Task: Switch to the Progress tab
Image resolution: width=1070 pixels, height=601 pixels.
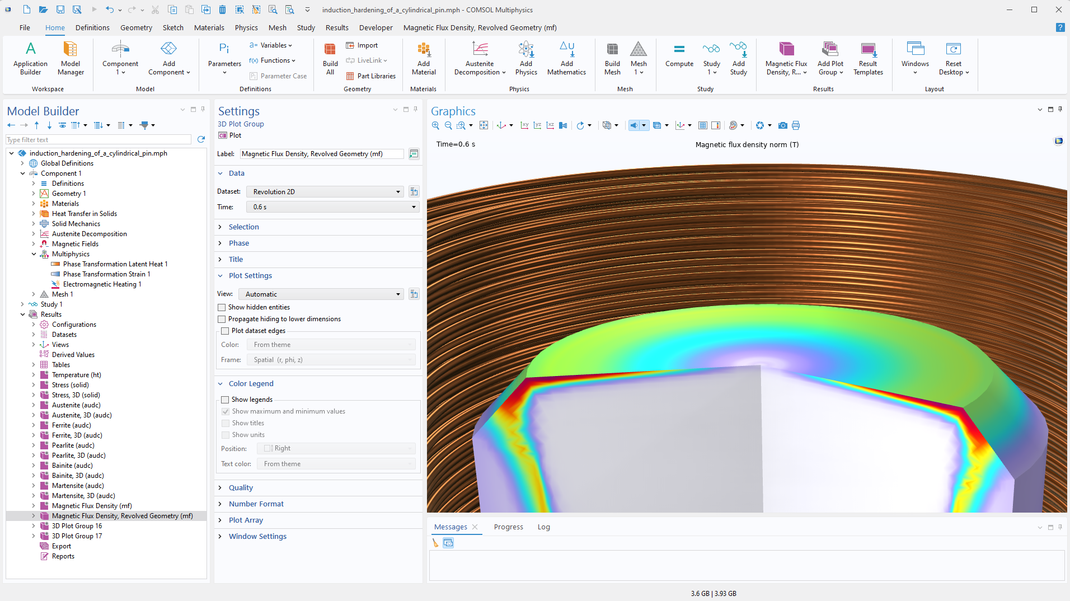Action: click(x=508, y=527)
